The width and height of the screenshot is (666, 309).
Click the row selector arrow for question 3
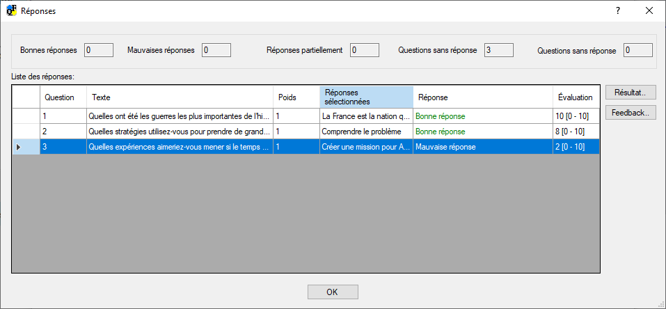[x=19, y=147]
